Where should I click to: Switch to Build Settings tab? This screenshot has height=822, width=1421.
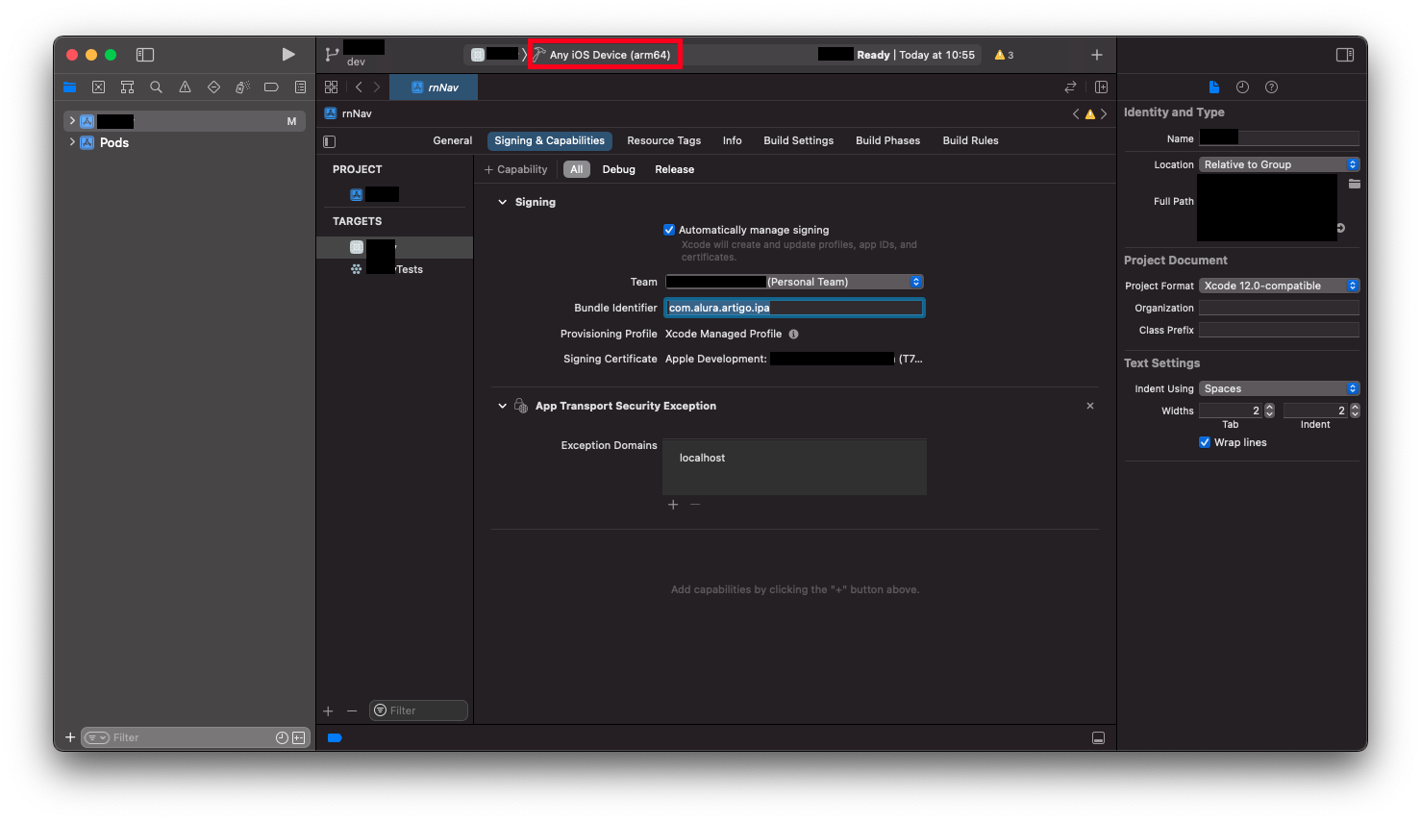[798, 140]
